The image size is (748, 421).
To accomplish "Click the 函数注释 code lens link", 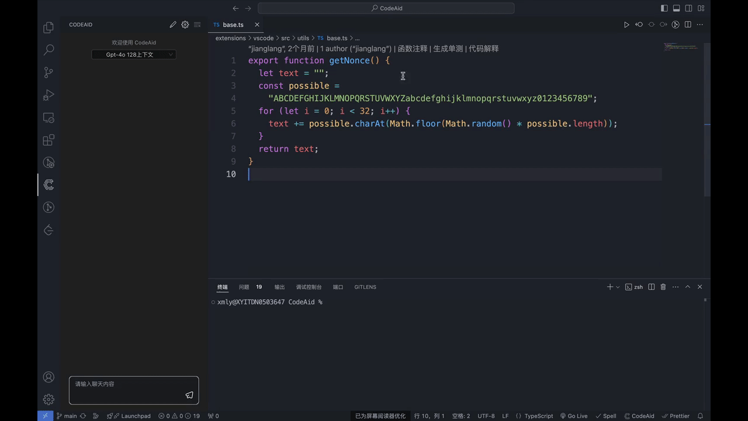I will (x=413, y=49).
